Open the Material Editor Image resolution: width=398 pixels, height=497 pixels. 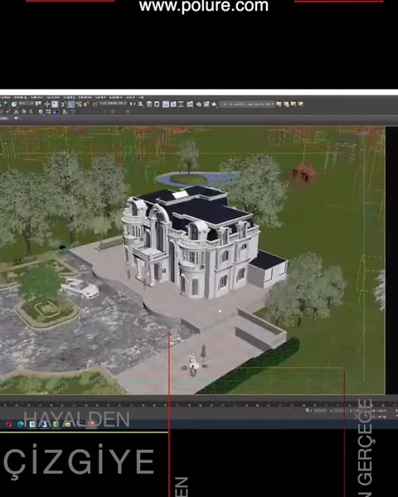point(190,104)
